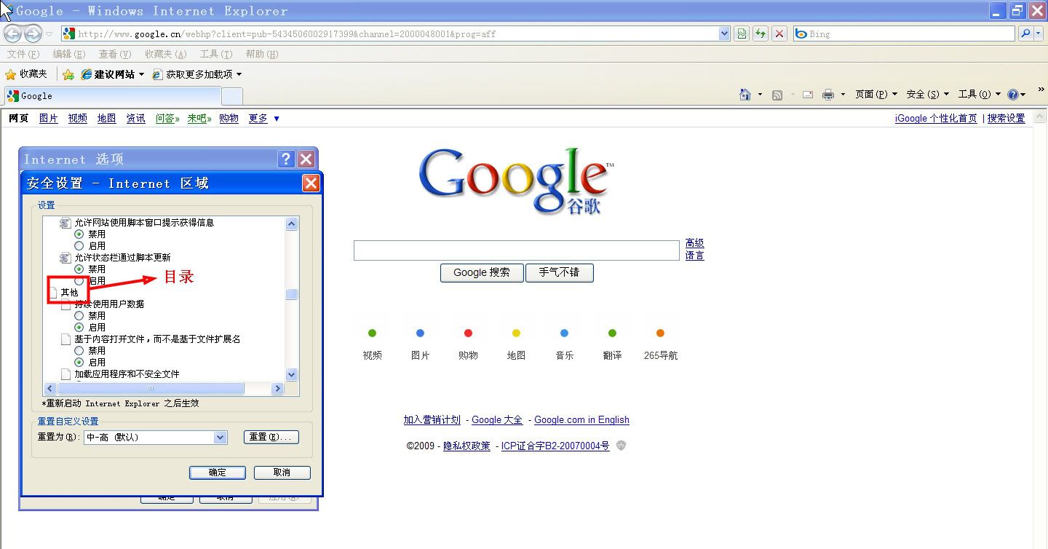
Task: Open the recent pages arrow beside Forward
Action: tap(49, 34)
